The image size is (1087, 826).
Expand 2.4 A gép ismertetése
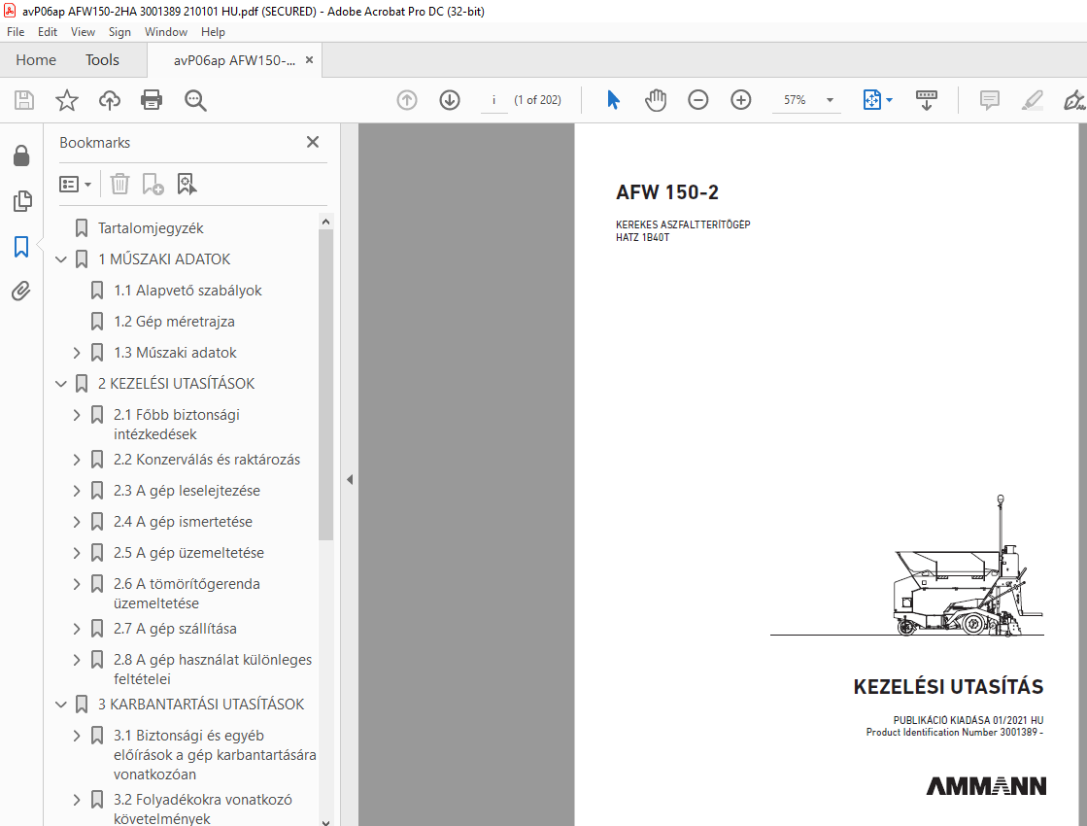click(77, 522)
